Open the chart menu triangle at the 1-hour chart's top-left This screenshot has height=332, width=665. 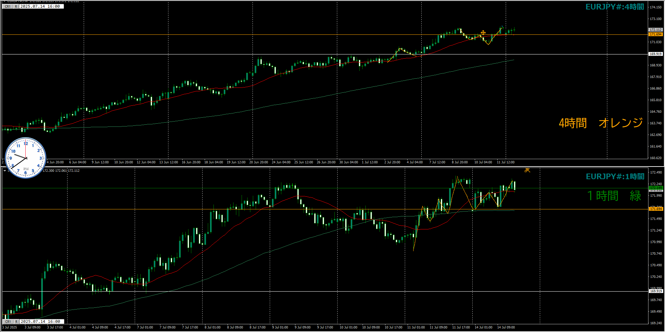[5, 170]
